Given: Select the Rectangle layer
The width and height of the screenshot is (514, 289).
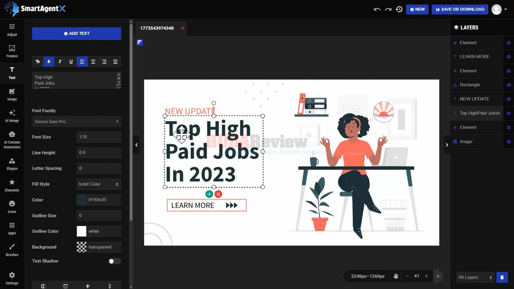Looking at the screenshot, I should coord(477,85).
